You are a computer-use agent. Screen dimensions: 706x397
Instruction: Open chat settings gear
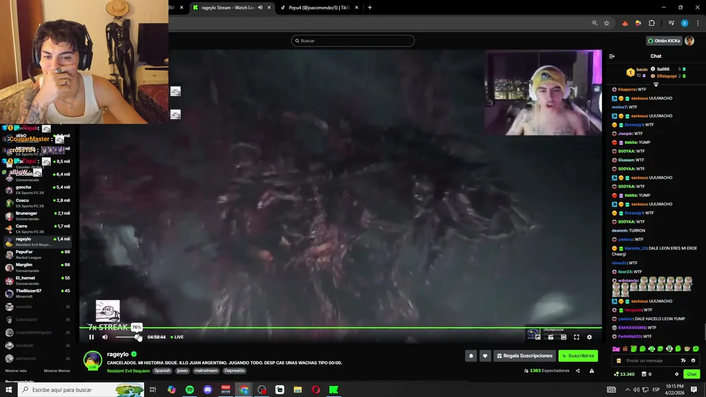[x=677, y=374]
